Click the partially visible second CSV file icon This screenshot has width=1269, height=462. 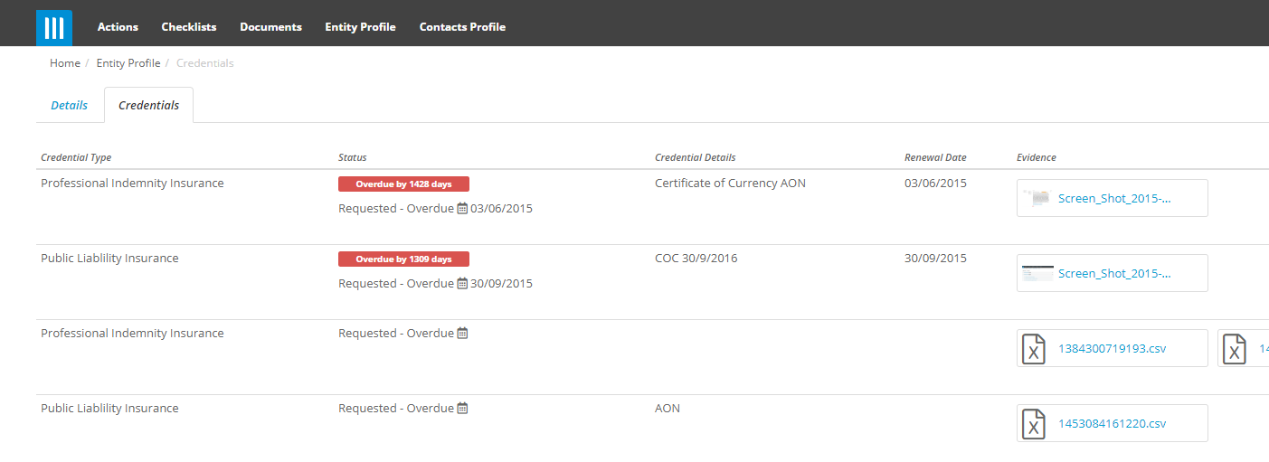1234,349
